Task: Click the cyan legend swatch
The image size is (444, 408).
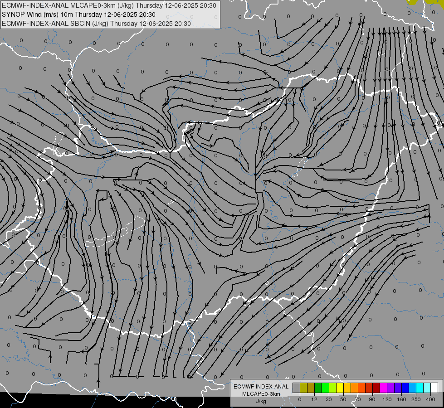Action: tap(420, 388)
